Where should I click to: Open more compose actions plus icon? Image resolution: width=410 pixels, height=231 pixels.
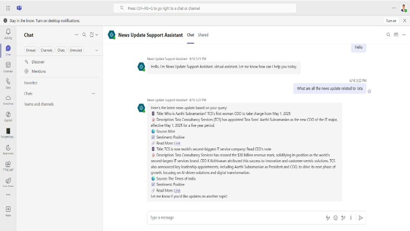tap(351, 218)
